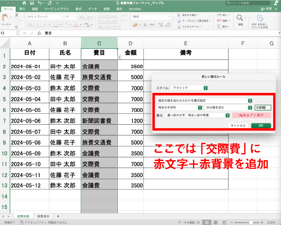Click the キャンセル button
The height and width of the screenshot is (225, 281).
(238, 126)
